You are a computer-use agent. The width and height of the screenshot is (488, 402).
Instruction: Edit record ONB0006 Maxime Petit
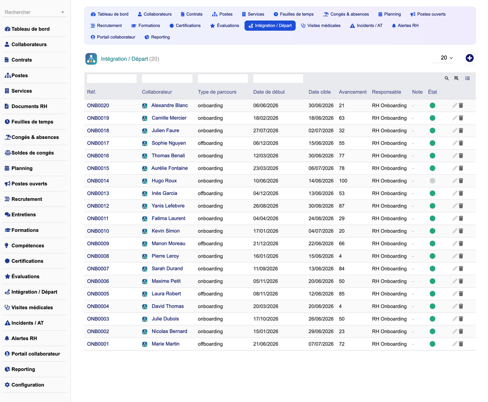[x=455, y=281]
